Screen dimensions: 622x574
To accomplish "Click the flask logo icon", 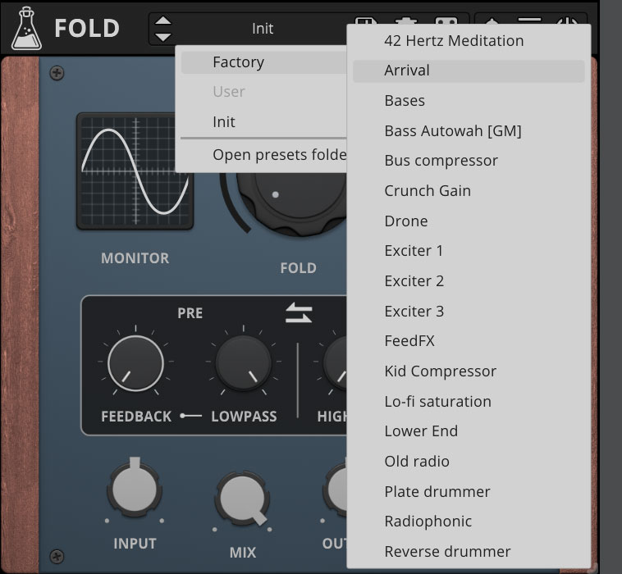I will [27, 28].
